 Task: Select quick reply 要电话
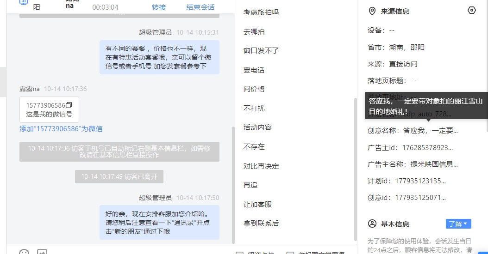(254, 70)
